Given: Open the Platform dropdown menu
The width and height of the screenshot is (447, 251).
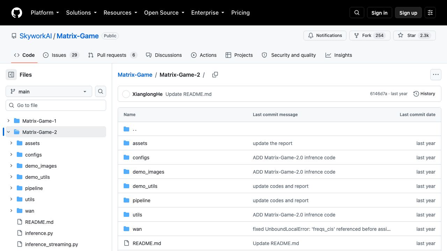Looking at the screenshot, I should tap(45, 13).
